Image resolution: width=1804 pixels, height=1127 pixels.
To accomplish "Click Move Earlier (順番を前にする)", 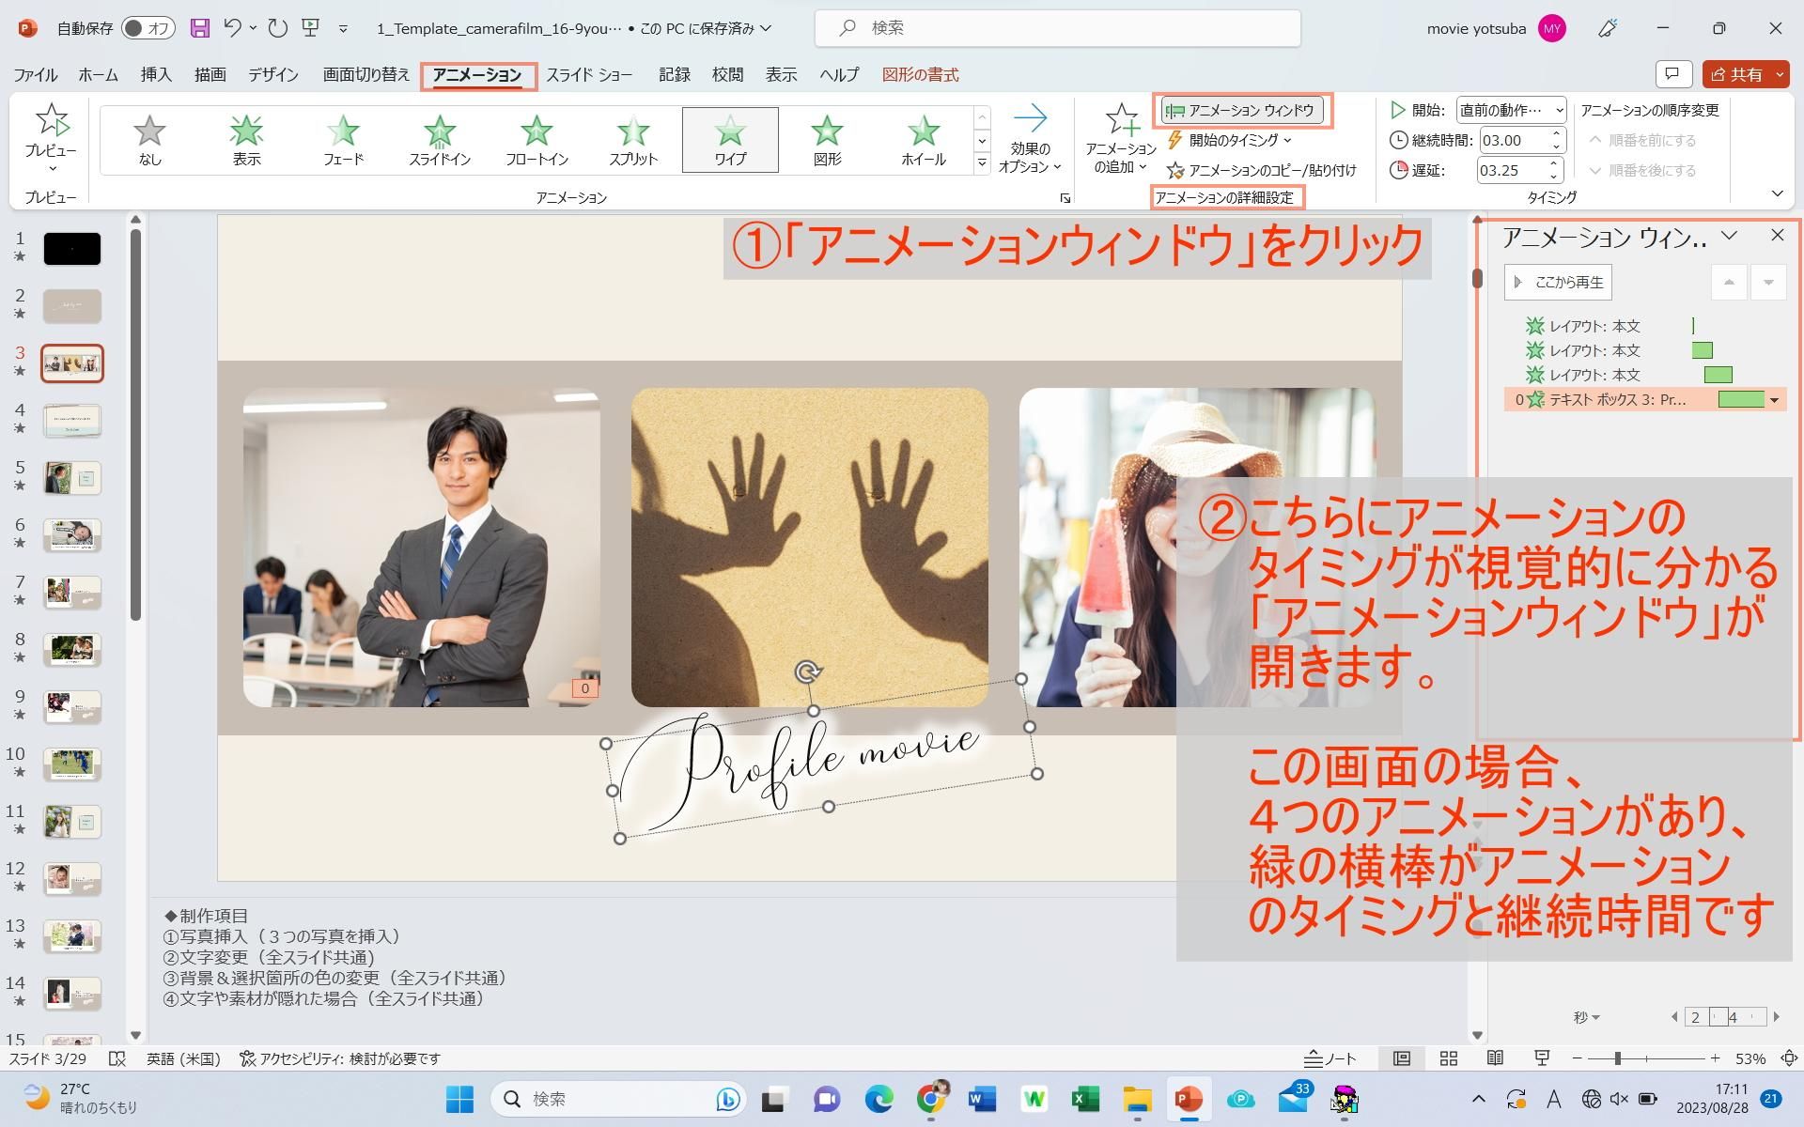I will 1642,140.
